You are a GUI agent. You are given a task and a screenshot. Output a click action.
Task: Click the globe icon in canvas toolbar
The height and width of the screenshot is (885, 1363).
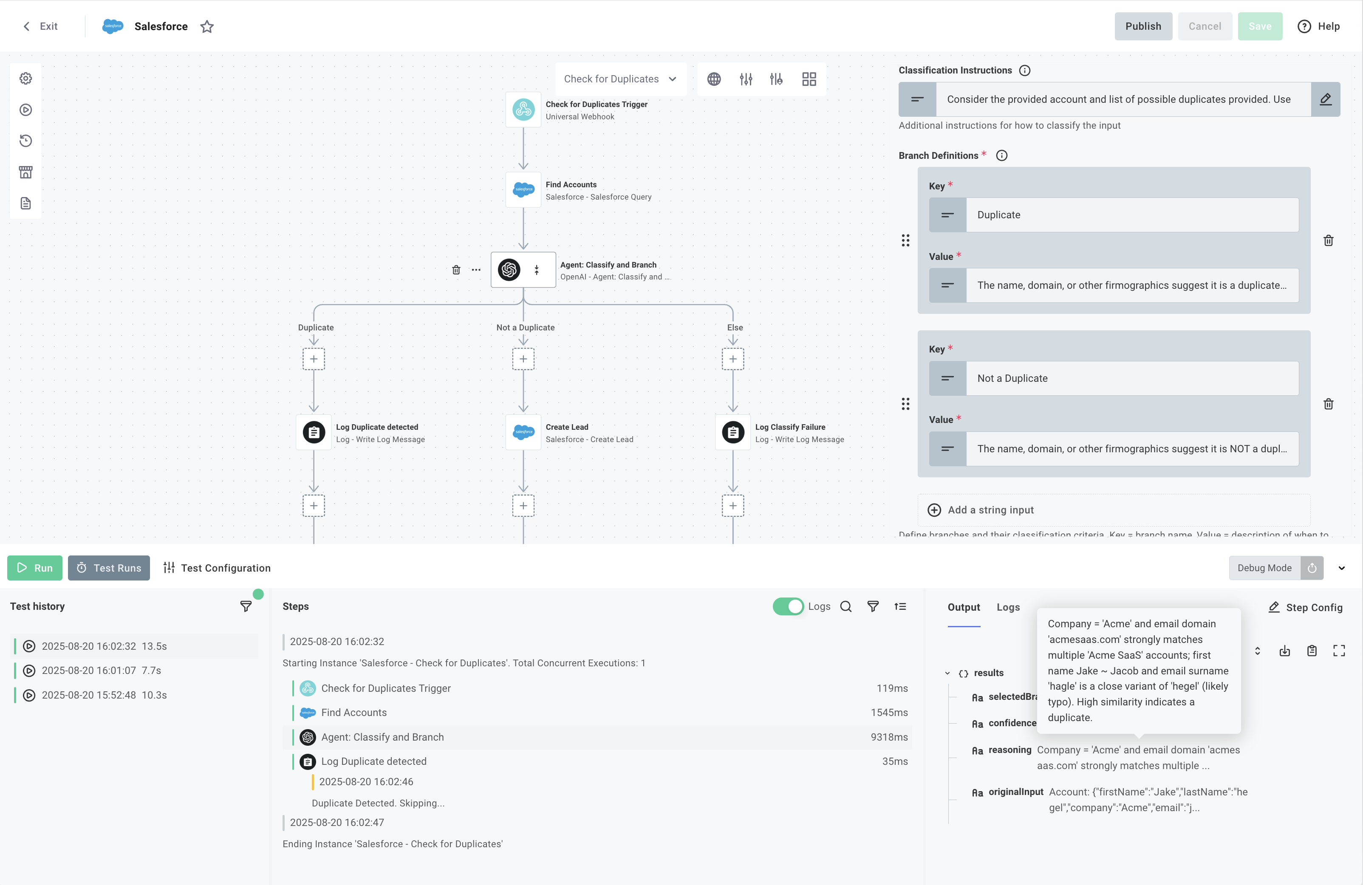point(714,79)
